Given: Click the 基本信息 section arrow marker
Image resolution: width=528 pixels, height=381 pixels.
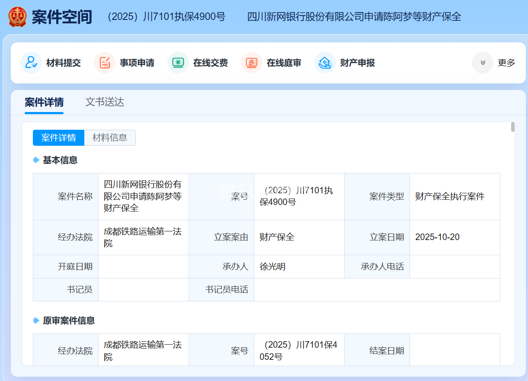Looking at the screenshot, I should click(x=36, y=160).
